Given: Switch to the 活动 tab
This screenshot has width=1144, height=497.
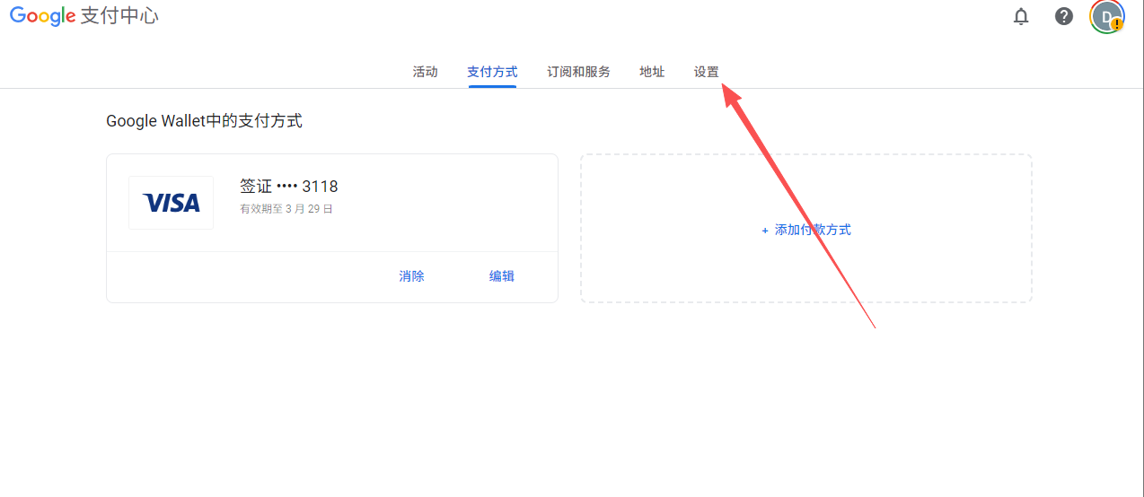Looking at the screenshot, I should pyautogui.click(x=425, y=72).
